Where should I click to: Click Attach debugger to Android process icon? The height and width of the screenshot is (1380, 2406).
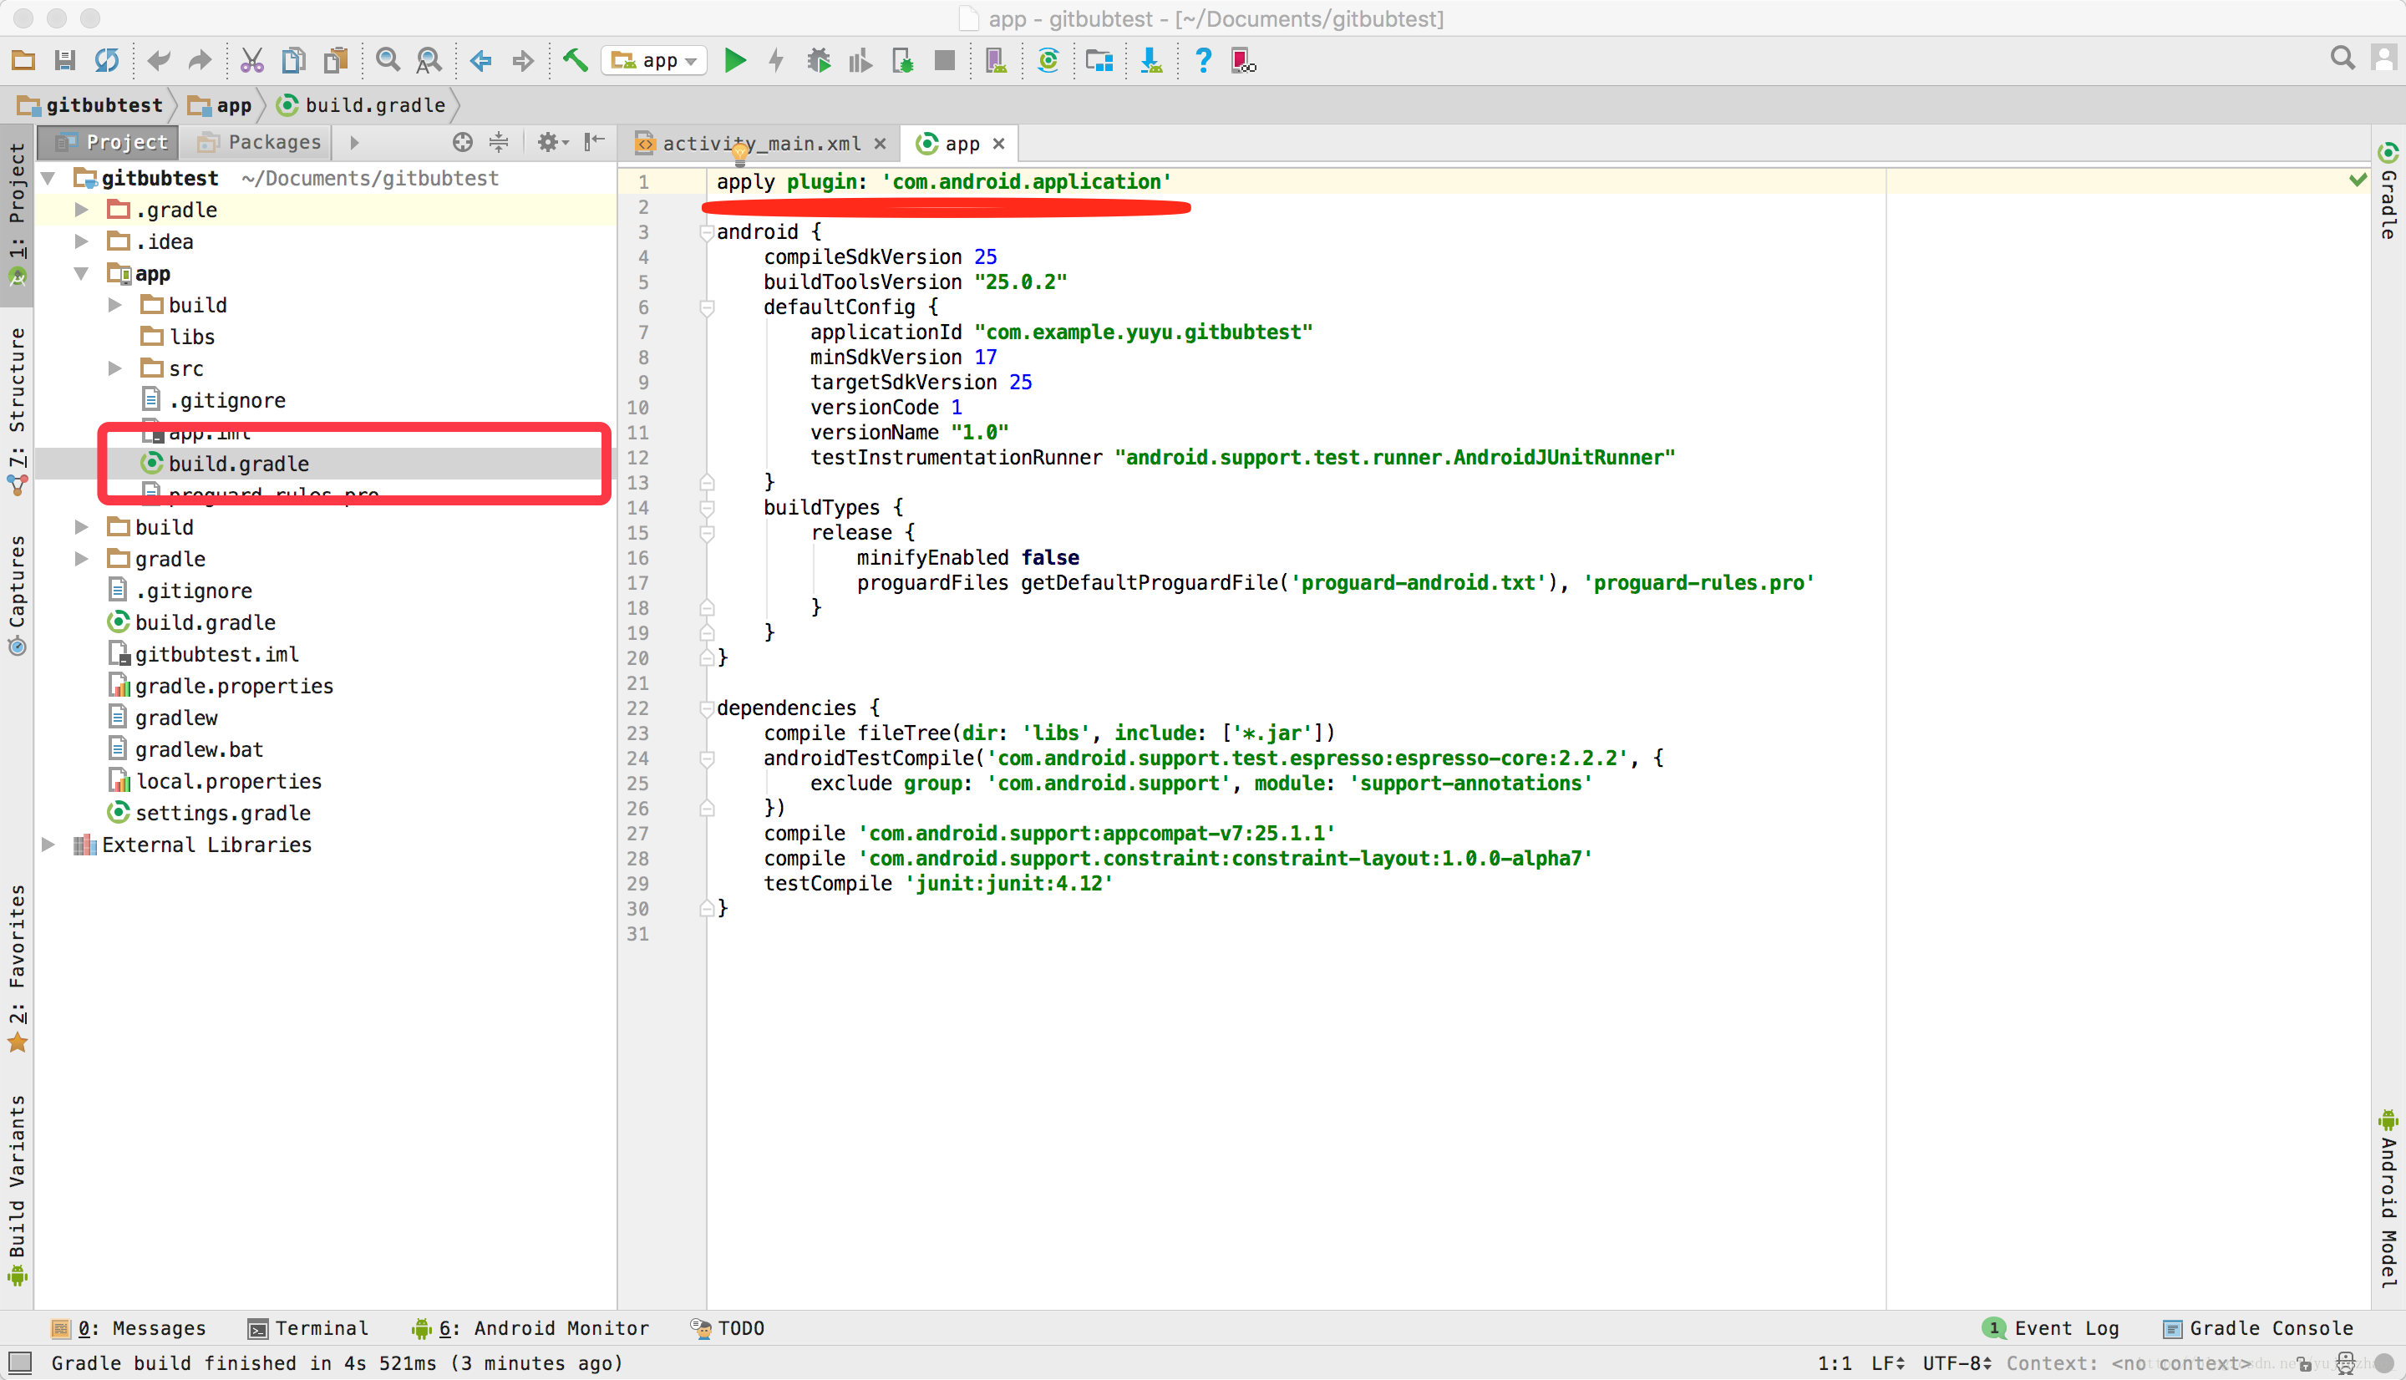coord(903,61)
